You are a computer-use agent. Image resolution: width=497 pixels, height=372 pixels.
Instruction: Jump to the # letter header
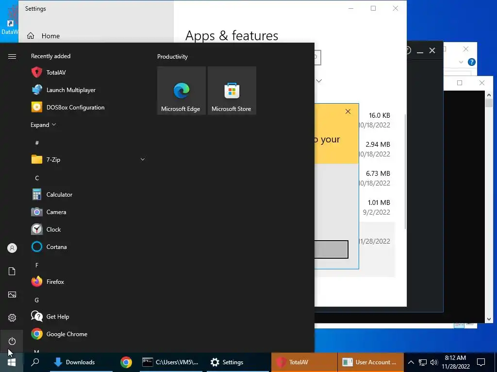coord(37,143)
